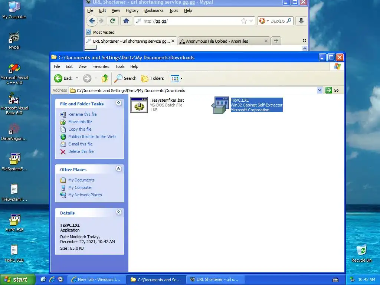Image resolution: width=380 pixels, height=285 pixels.
Task: Select FixPC.EXE icon on desktop
Action: [x=14, y=223]
